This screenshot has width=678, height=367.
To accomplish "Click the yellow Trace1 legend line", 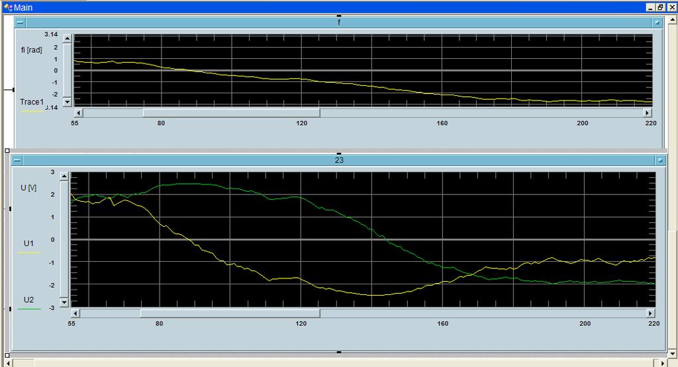I will (x=32, y=111).
